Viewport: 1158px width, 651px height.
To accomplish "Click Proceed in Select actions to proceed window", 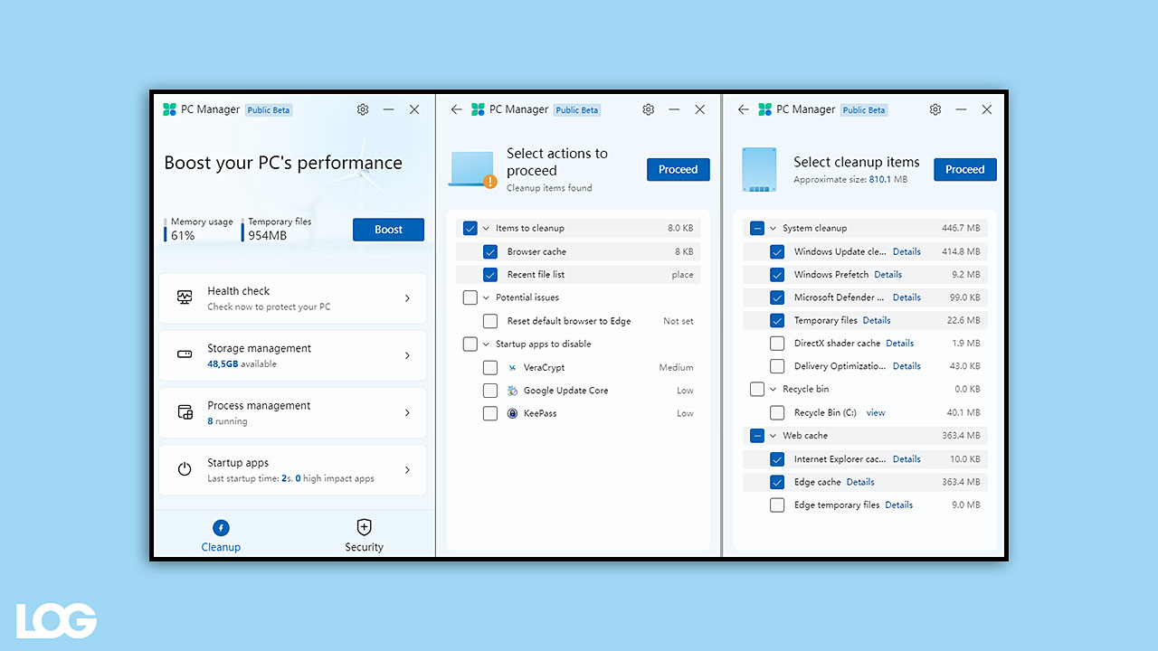I will [x=679, y=169].
